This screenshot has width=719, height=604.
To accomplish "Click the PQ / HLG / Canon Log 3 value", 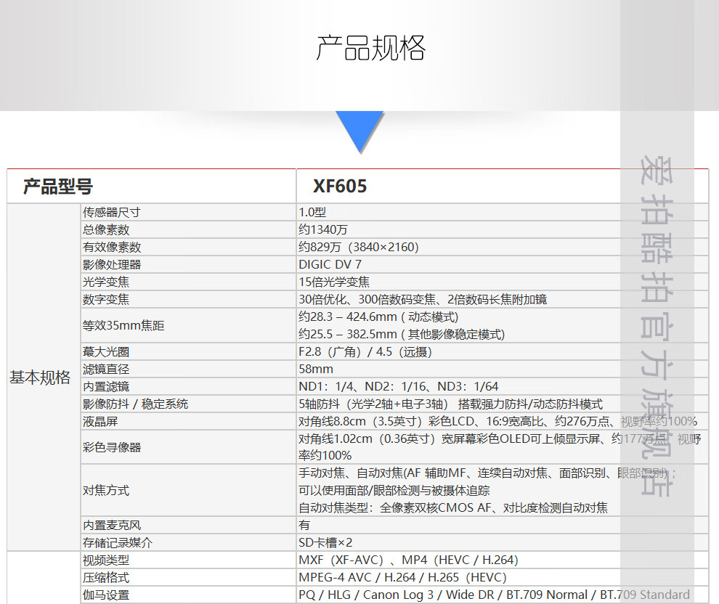I will [495, 595].
